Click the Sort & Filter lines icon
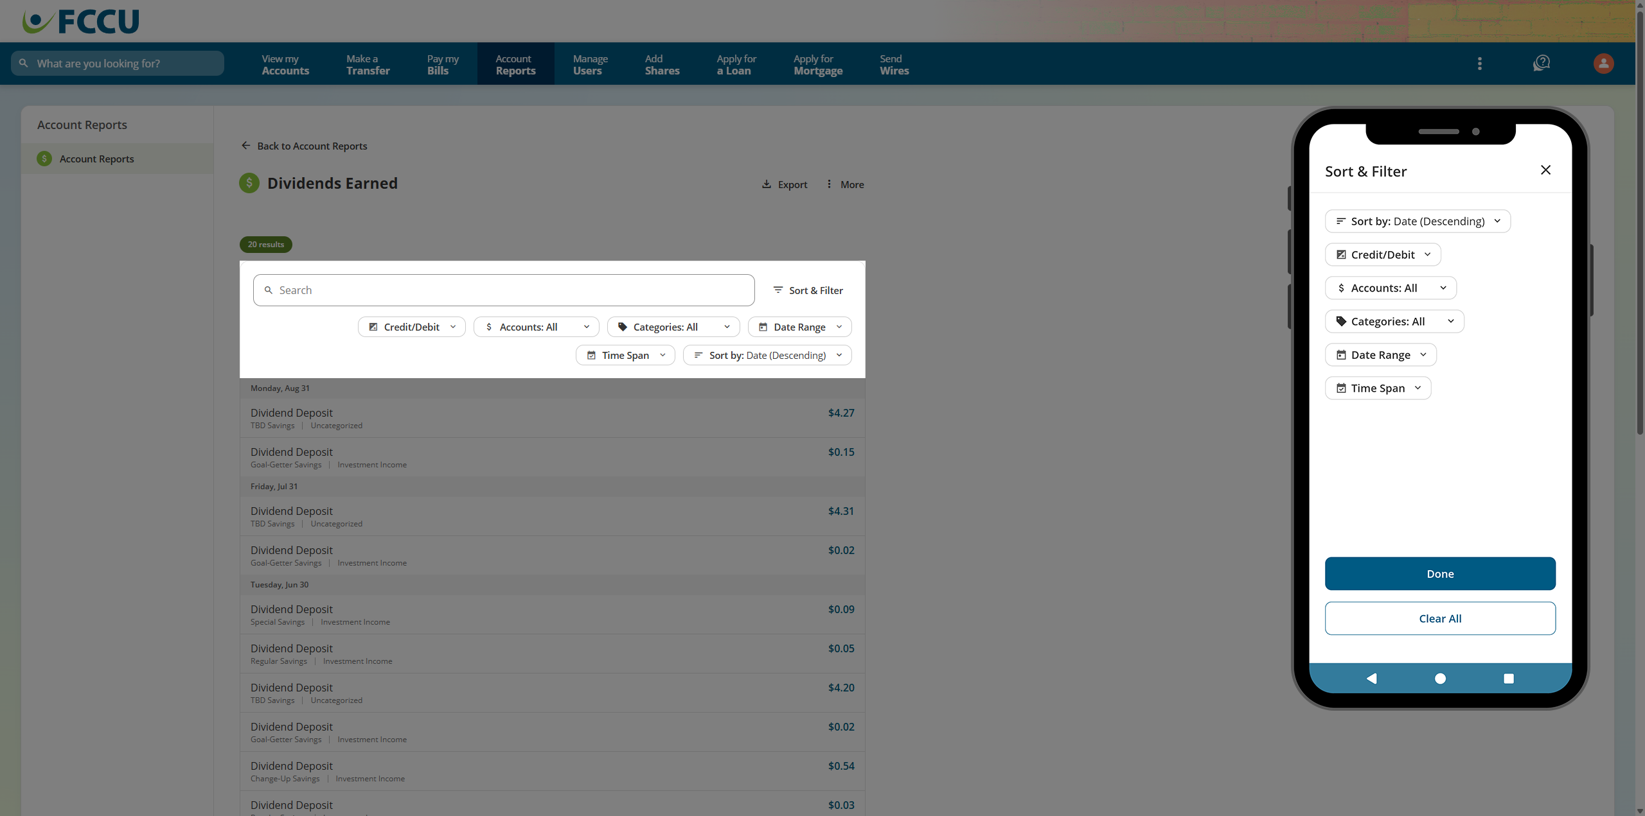Screen dimensions: 1645x816 (778, 290)
